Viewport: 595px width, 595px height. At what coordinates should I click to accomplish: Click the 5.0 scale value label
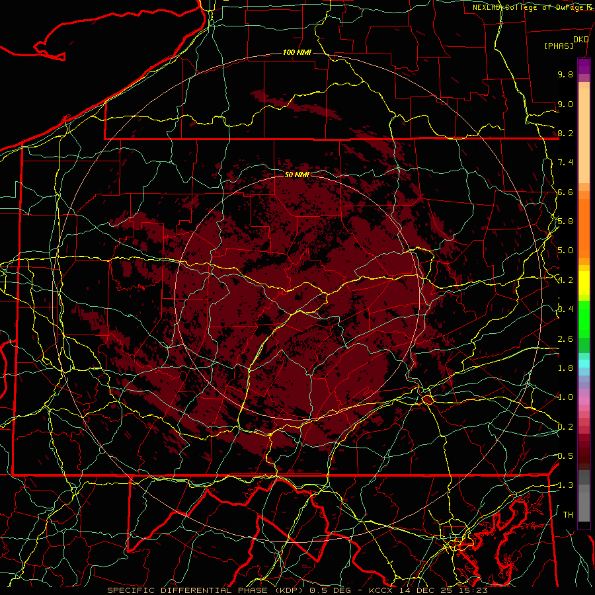(x=565, y=251)
